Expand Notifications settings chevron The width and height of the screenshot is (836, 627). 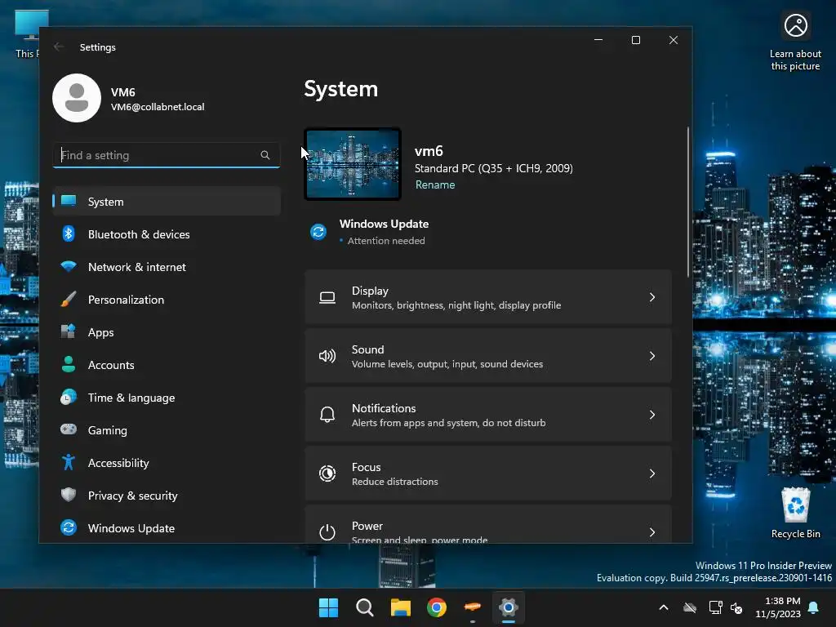coord(652,415)
